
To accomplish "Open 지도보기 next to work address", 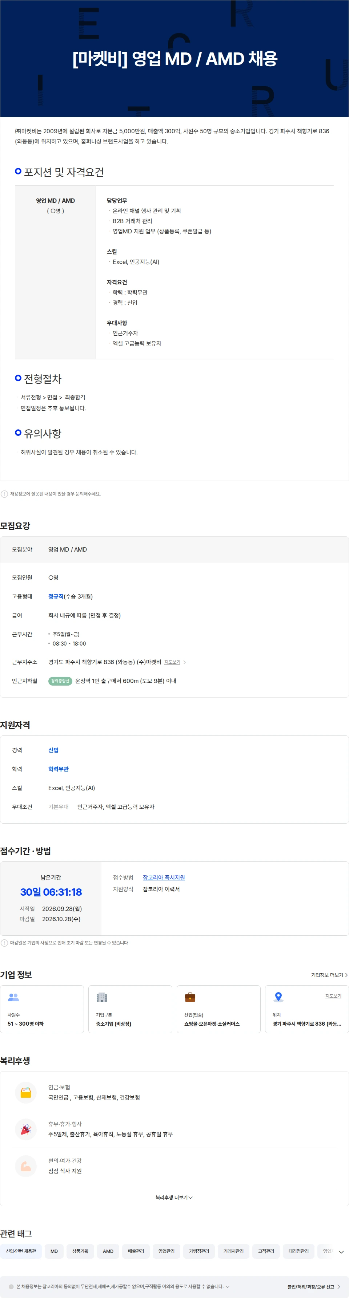I will pyautogui.click(x=172, y=663).
